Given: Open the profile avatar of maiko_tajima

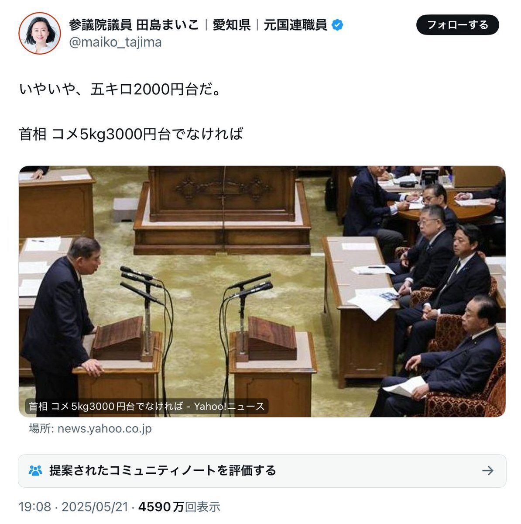Looking at the screenshot, I should point(40,33).
